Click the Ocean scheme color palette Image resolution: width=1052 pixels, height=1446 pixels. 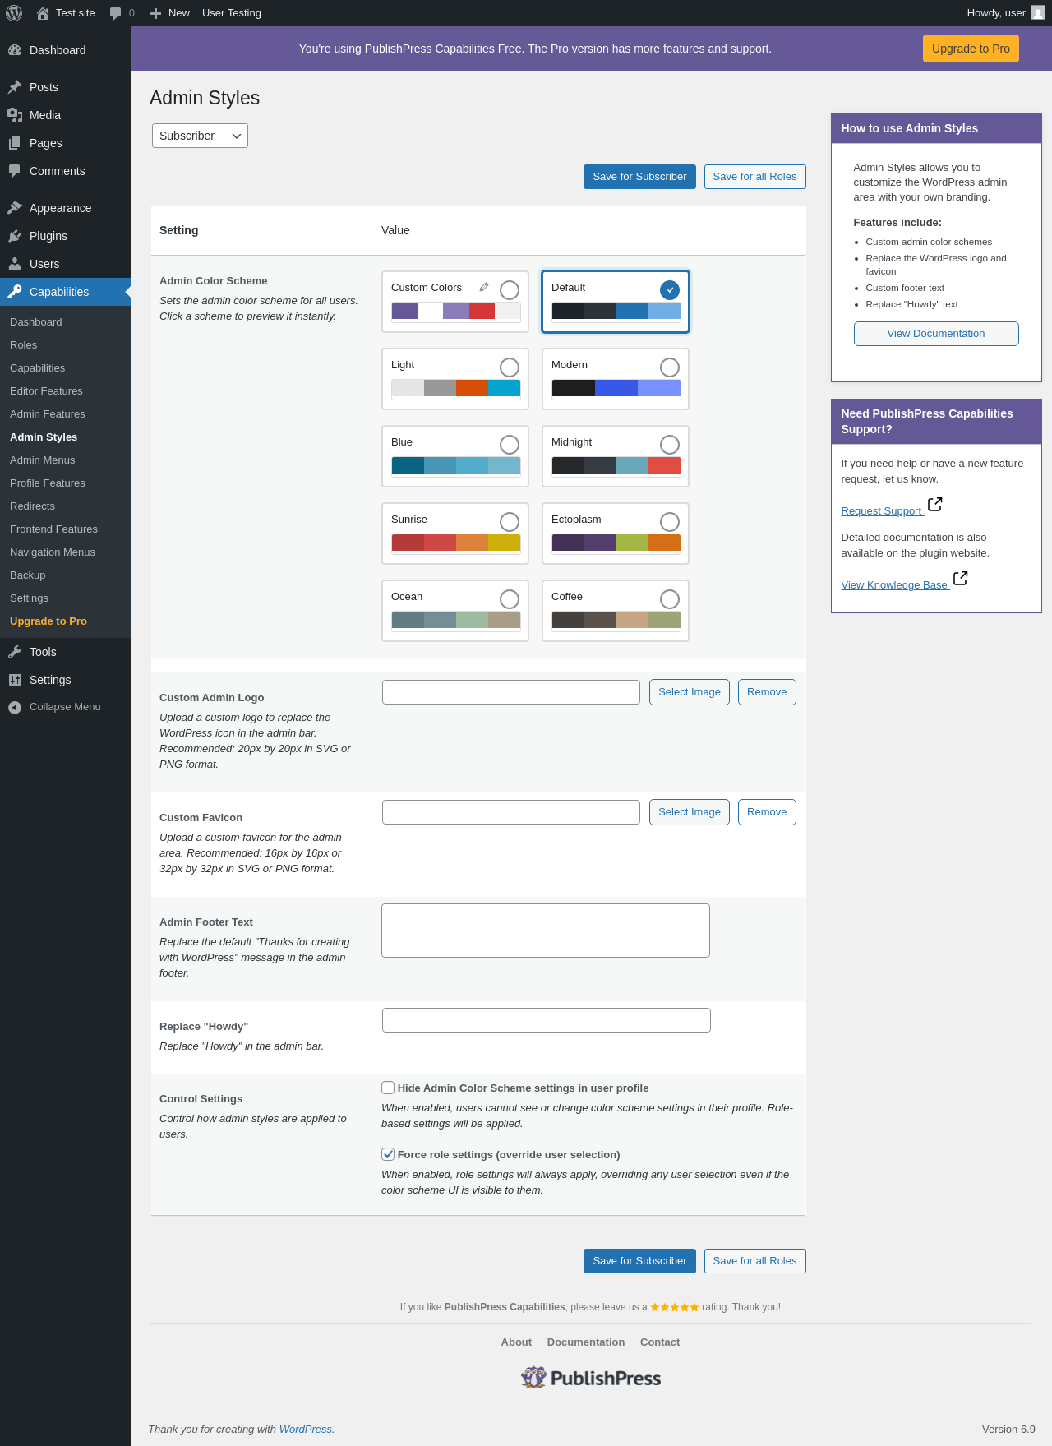point(456,620)
